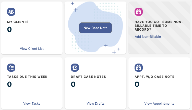Open the View Tasks link

(x=32, y=103)
